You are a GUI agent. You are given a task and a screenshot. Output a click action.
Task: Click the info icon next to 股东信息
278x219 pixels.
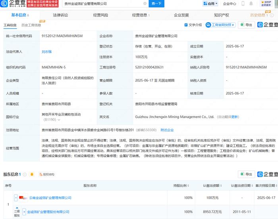(25, 175)
